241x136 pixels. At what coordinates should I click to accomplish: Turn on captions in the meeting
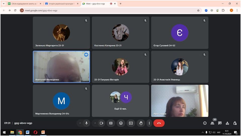point(111,123)
